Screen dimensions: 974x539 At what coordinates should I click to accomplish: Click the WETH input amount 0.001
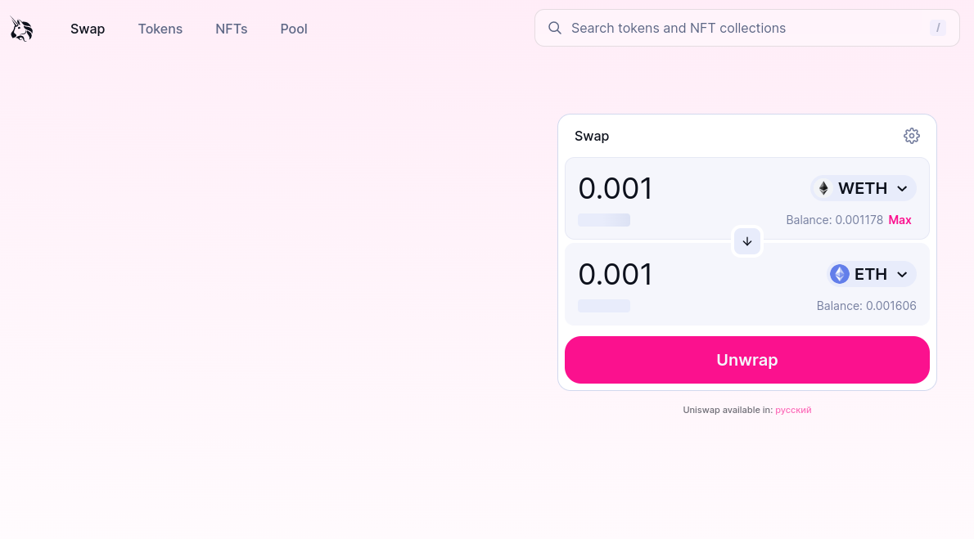click(616, 189)
